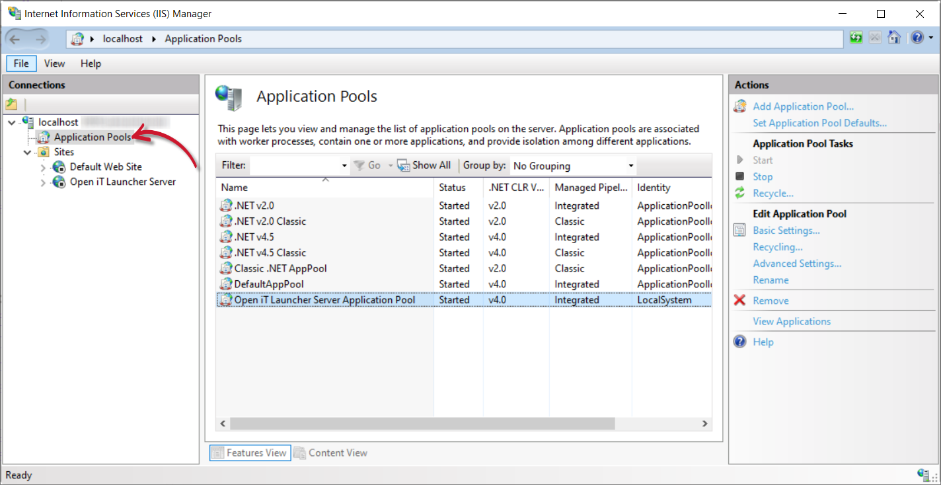The width and height of the screenshot is (941, 485).
Task: Expand the Default Web Site tree node
Action: click(42, 167)
